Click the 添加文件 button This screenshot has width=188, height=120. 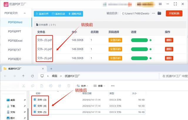tap(42, 14)
